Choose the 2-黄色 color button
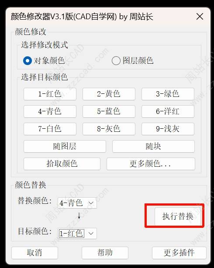Screen dimensions: 214x268 point(109,94)
